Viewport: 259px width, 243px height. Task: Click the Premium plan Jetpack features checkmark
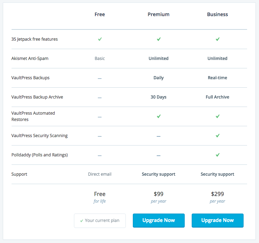(158, 39)
